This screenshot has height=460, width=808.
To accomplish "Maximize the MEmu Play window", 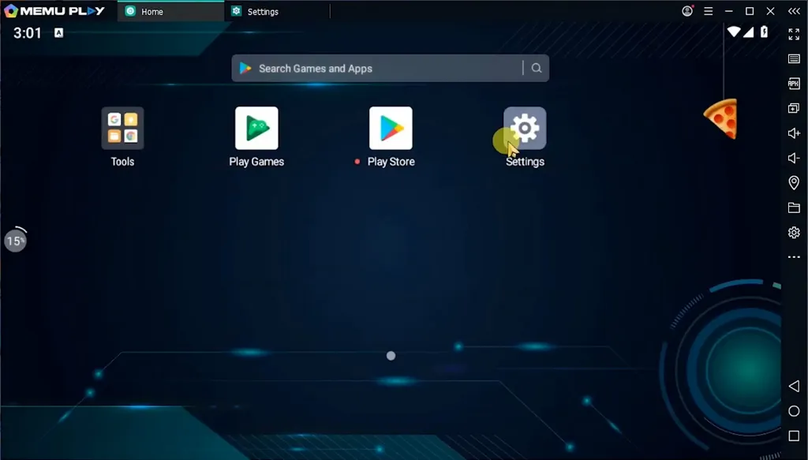I will (x=750, y=11).
